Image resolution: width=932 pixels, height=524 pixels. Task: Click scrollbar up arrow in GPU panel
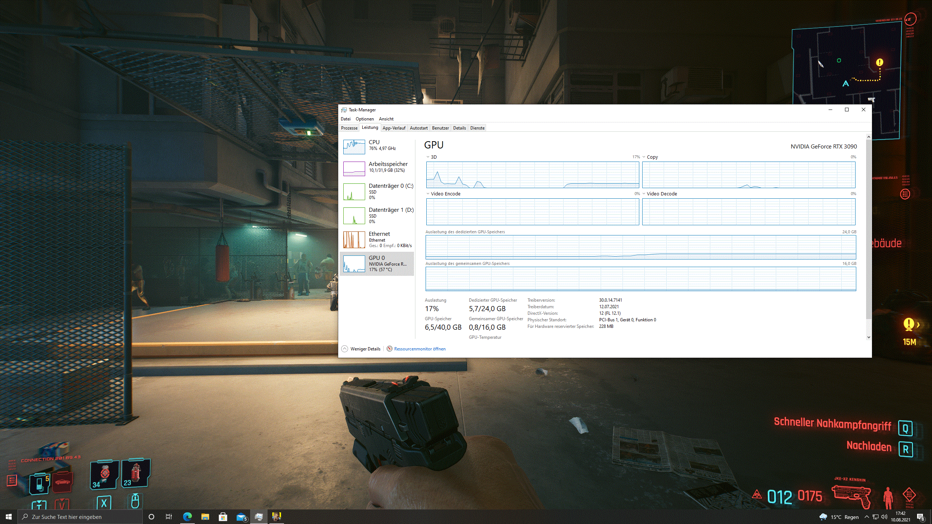coord(869,137)
